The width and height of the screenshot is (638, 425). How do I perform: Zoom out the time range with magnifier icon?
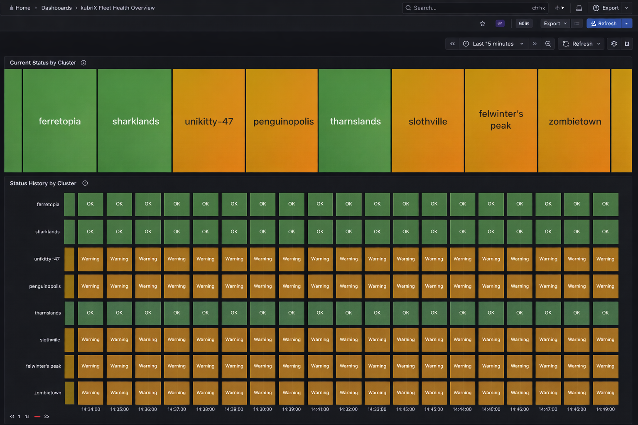(548, 44)
